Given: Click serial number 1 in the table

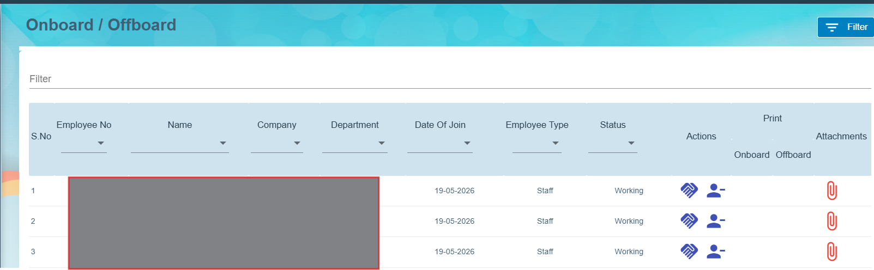Looking at the screenshot, I should tap(33, 191).
